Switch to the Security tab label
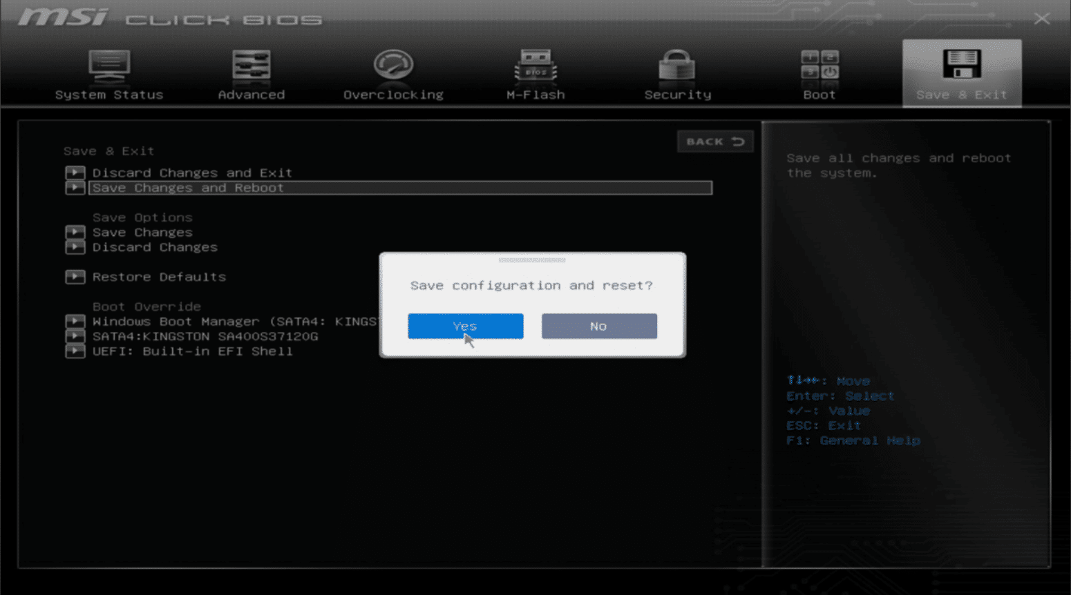 678,95
